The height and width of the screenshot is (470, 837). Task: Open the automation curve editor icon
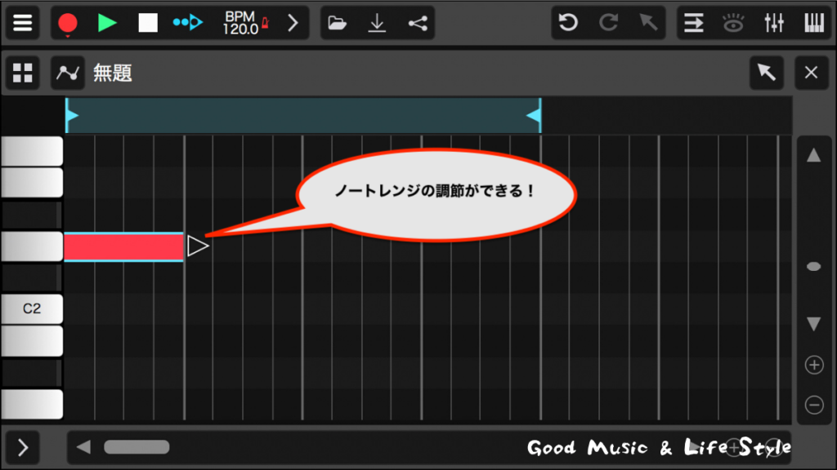(x=68, y=73)
